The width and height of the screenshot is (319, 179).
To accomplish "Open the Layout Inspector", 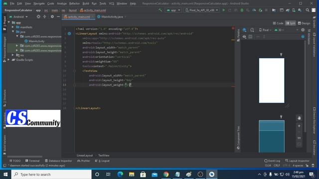I will pyautogui.click(x=297, y=161).
